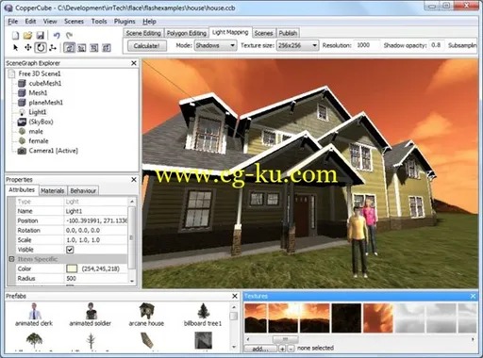Switch to the Polygon Editing tab
Viewport: 483px width, 358px height.
point(187,33)
